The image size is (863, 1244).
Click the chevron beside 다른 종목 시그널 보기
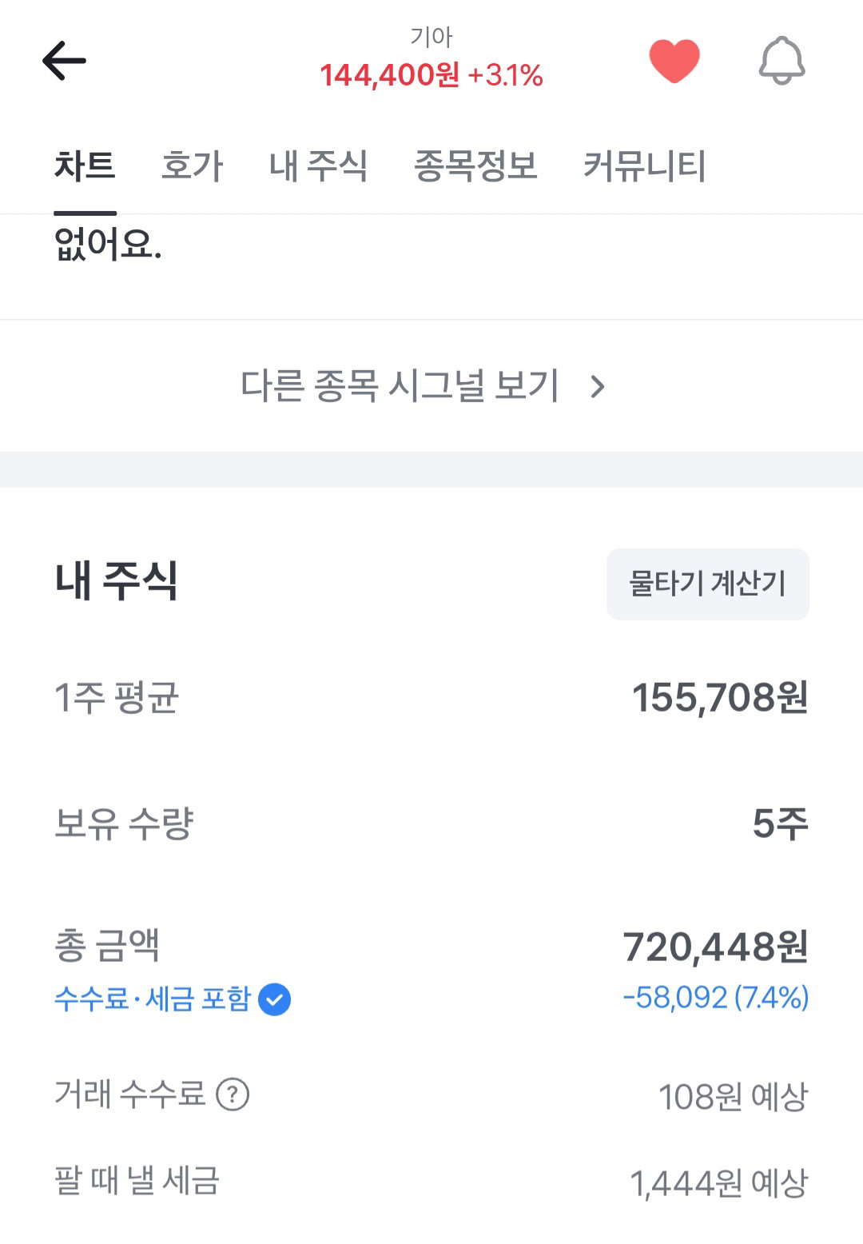pyautogui.click(x=598, y=387)
